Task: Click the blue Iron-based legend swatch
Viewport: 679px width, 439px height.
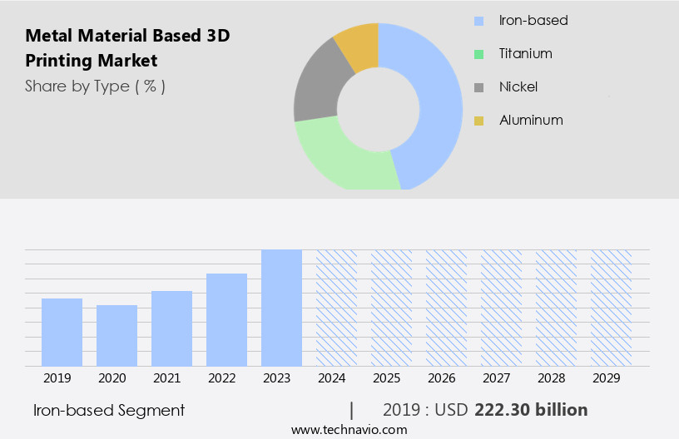Action: tap(478, 21)
